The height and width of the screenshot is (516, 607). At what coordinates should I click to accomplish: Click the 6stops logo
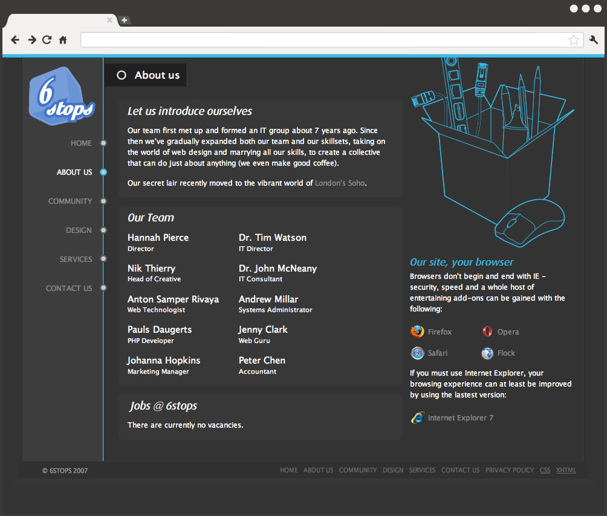[61, 96]
